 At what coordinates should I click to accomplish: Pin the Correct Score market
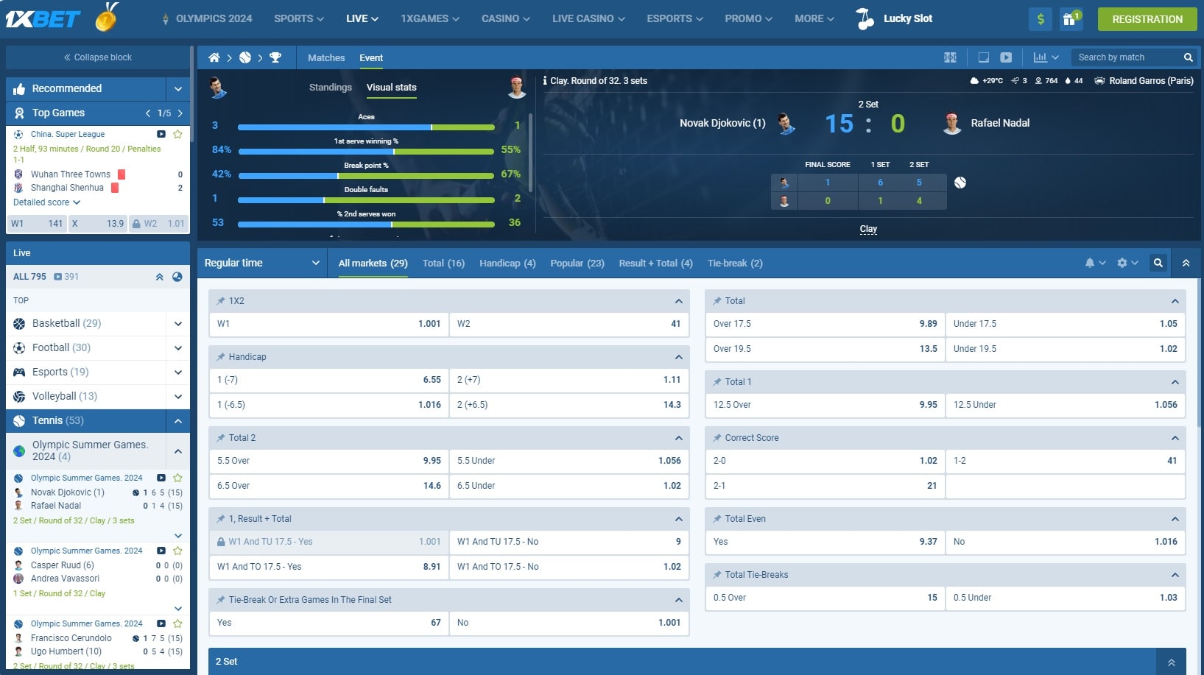point(717,438)
